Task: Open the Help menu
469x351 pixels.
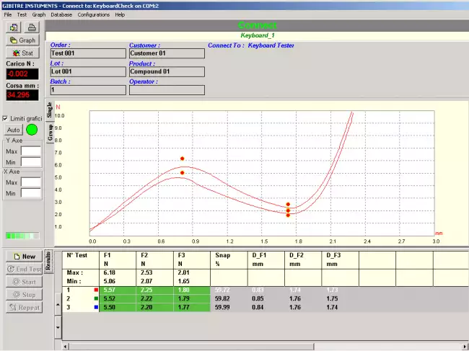Action: pos(120,14)
